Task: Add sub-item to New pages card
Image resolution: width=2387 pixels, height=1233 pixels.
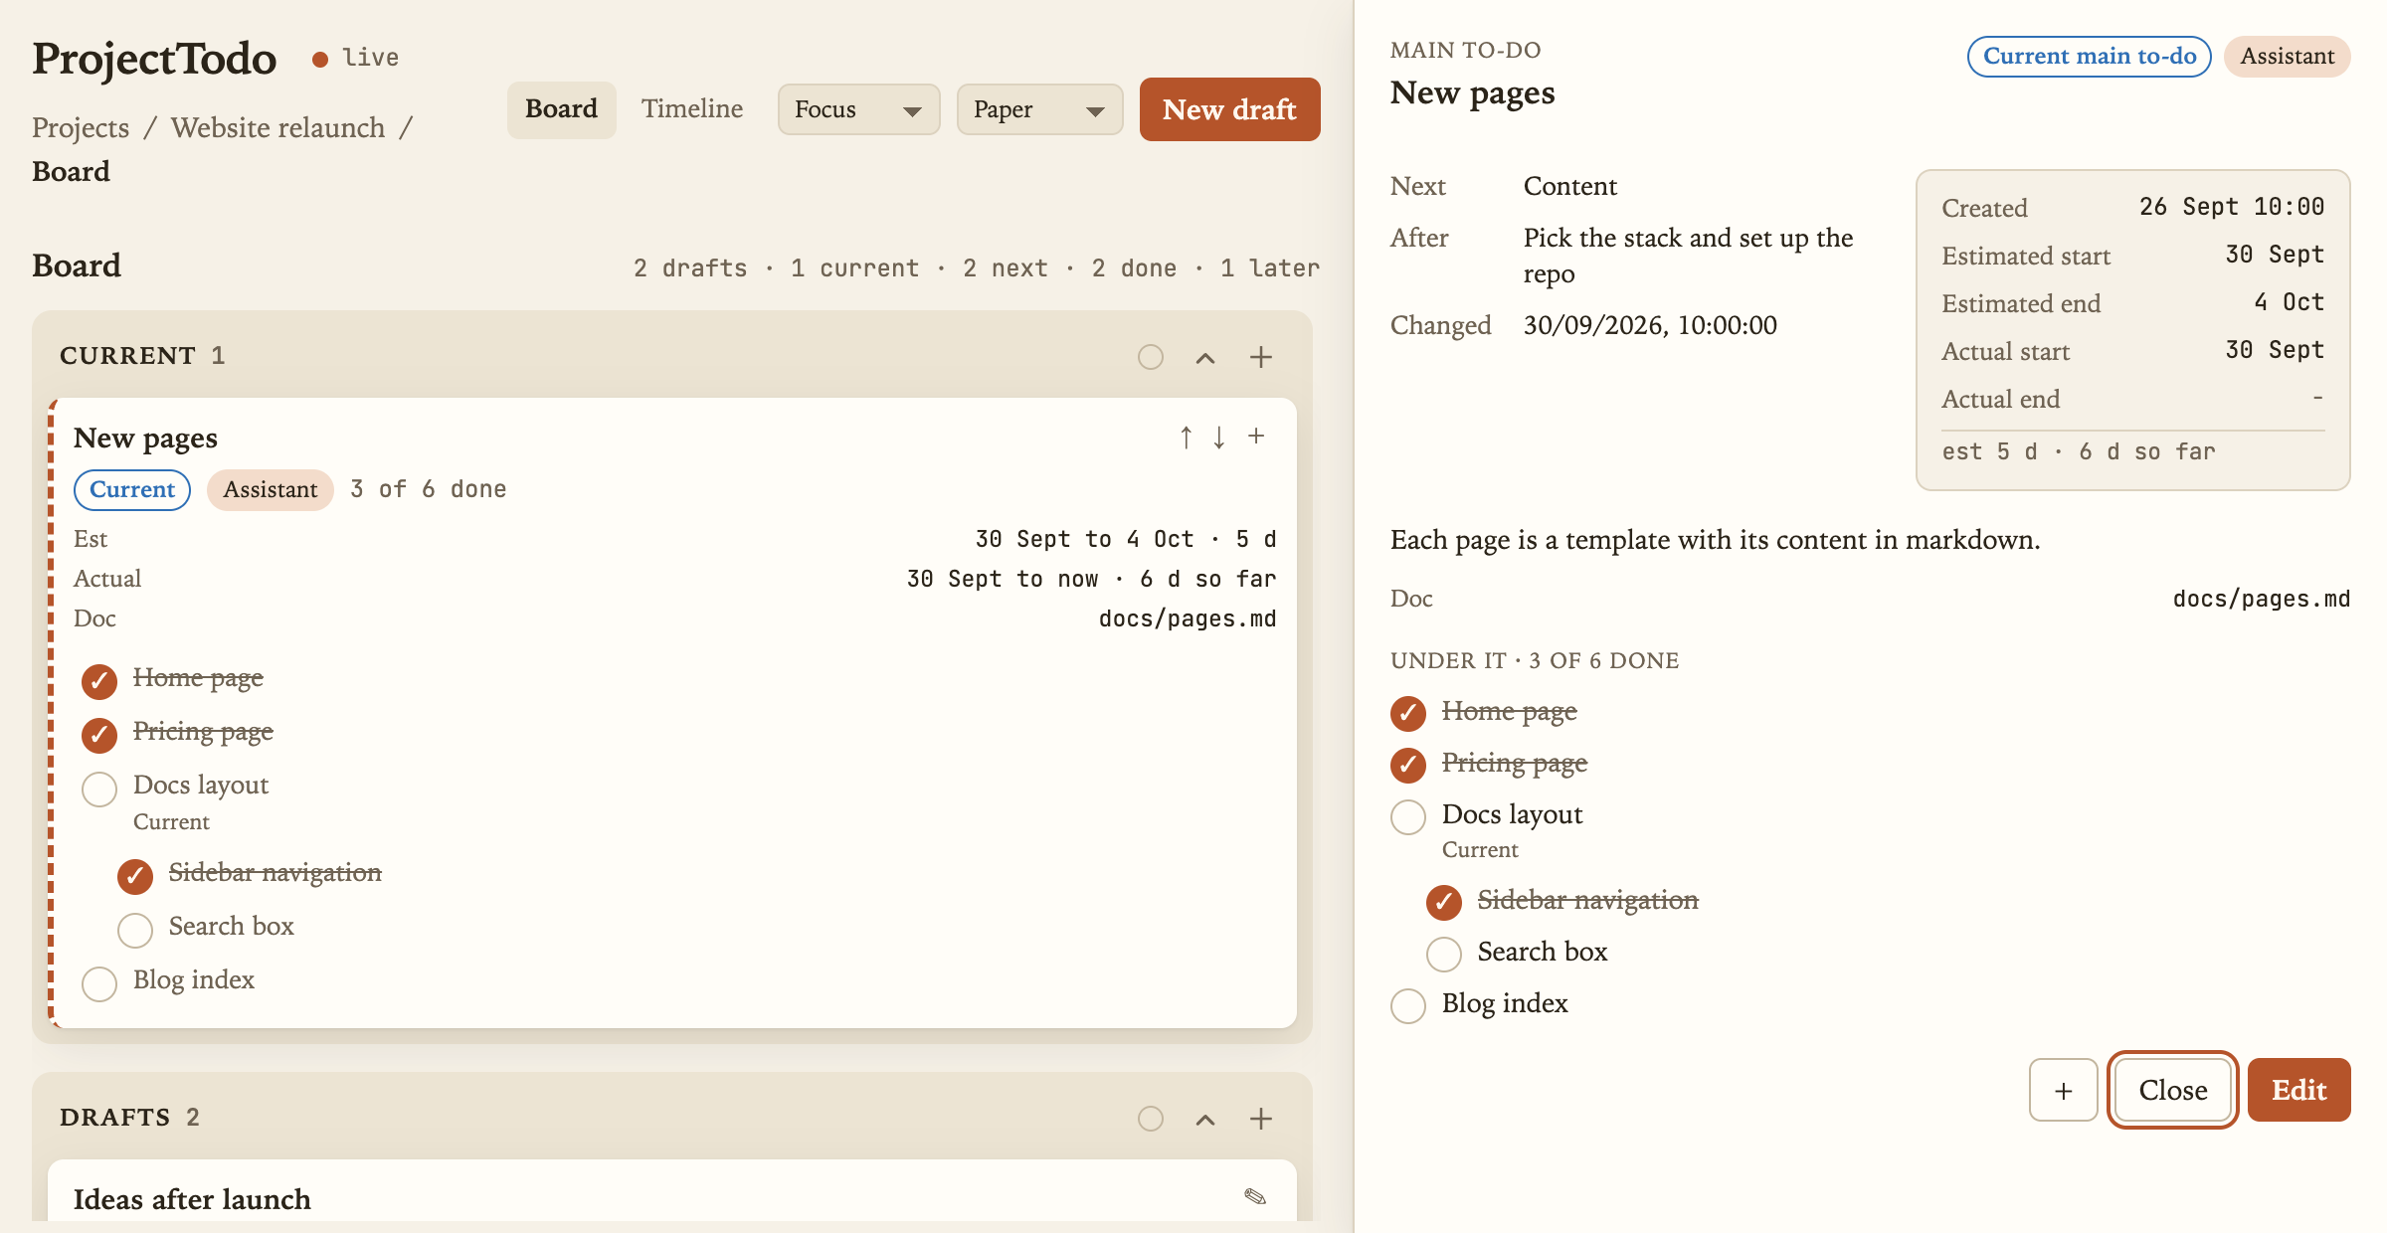Action: coord(1256,436)
